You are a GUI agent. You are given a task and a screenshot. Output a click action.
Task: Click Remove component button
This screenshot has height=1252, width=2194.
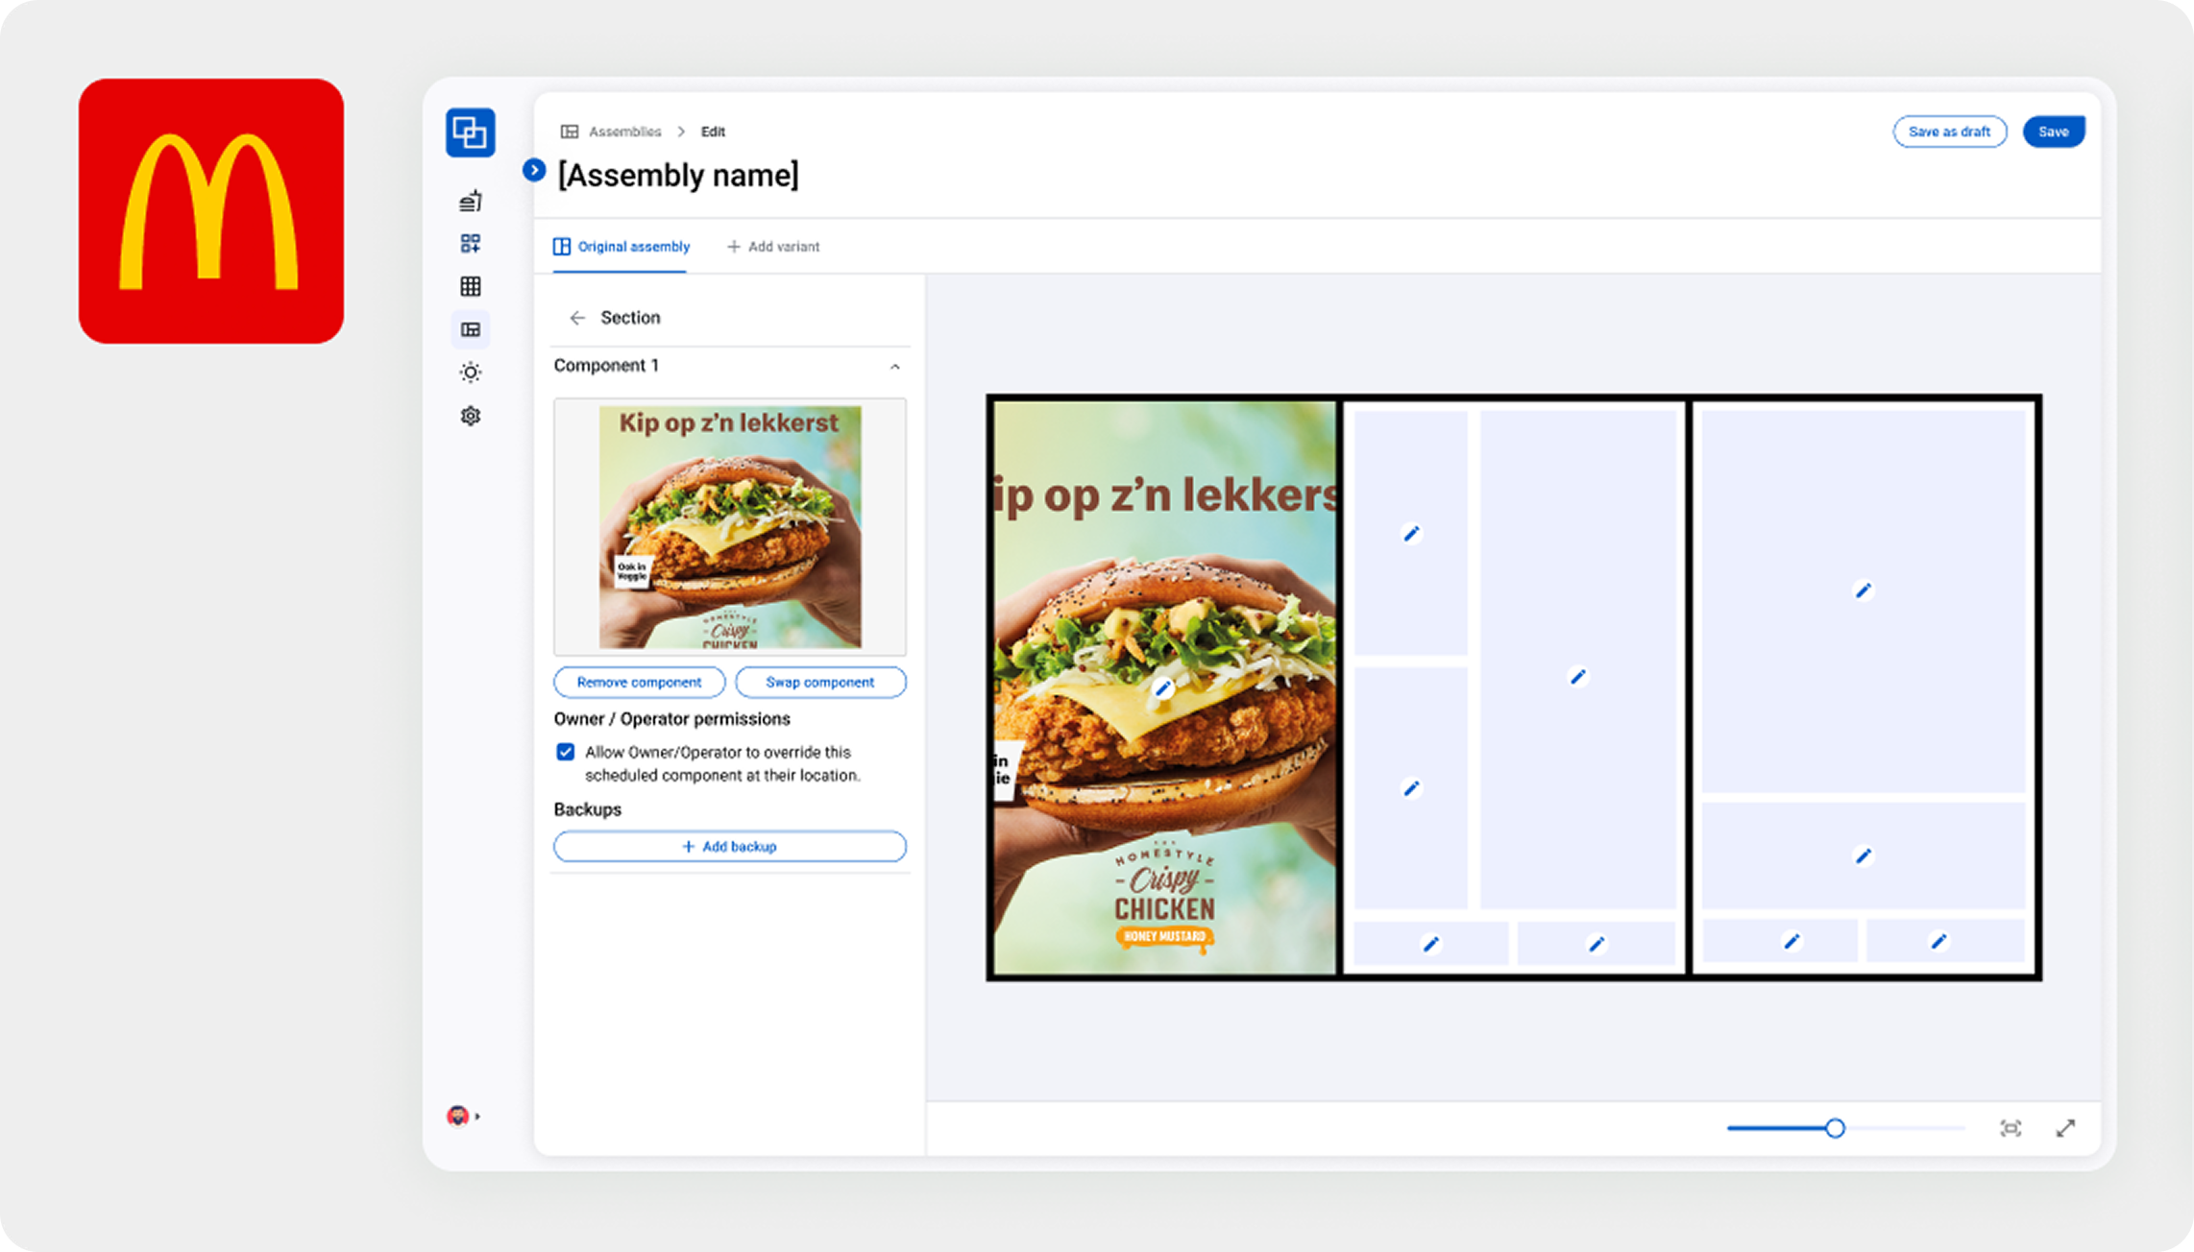(x=639, y=683)
